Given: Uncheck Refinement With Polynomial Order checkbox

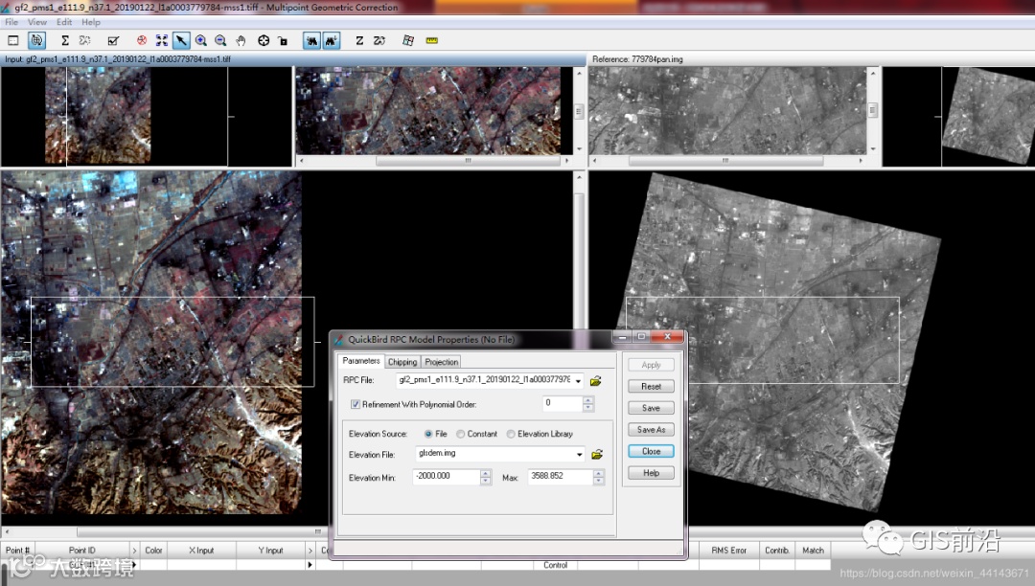Looking at the screenshot, I should 356,404.
